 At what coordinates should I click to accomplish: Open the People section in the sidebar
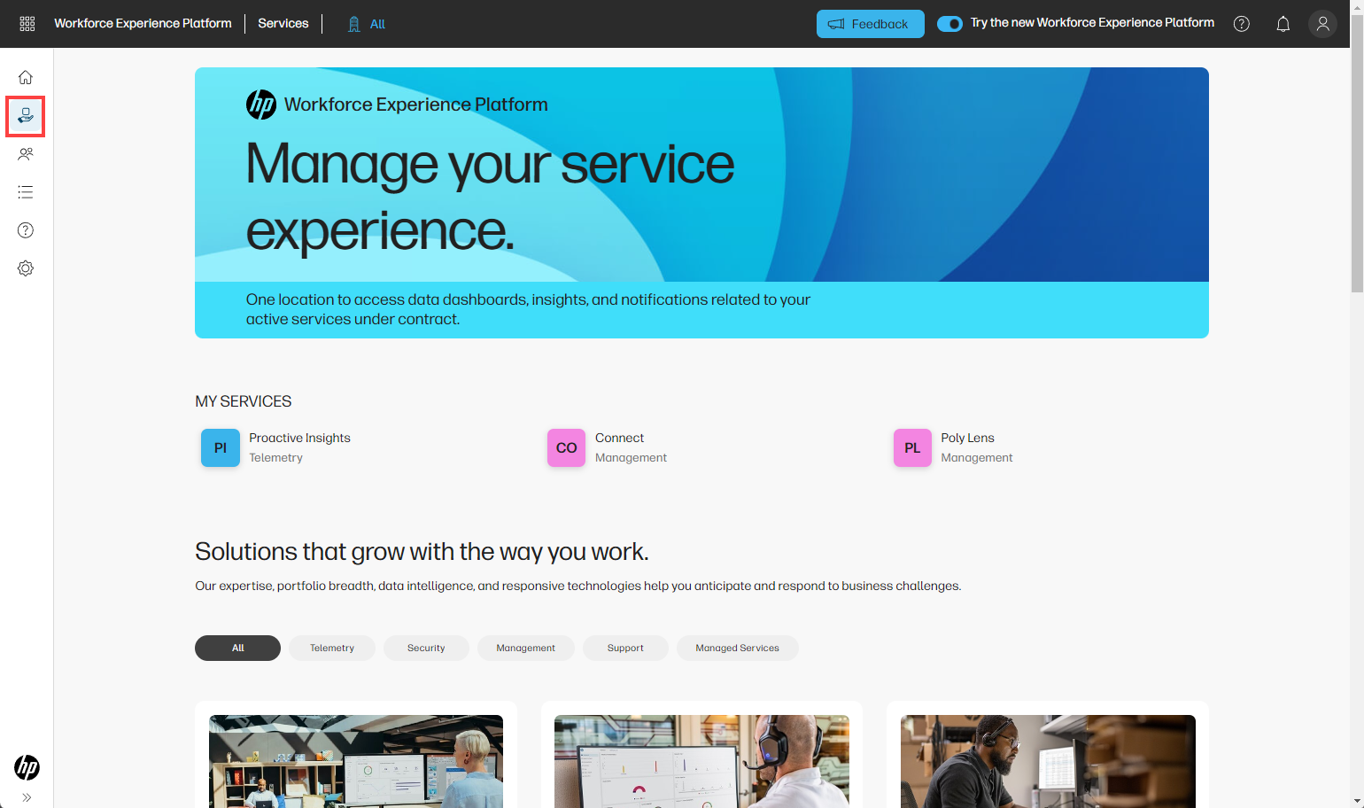[x=25, y=153]
